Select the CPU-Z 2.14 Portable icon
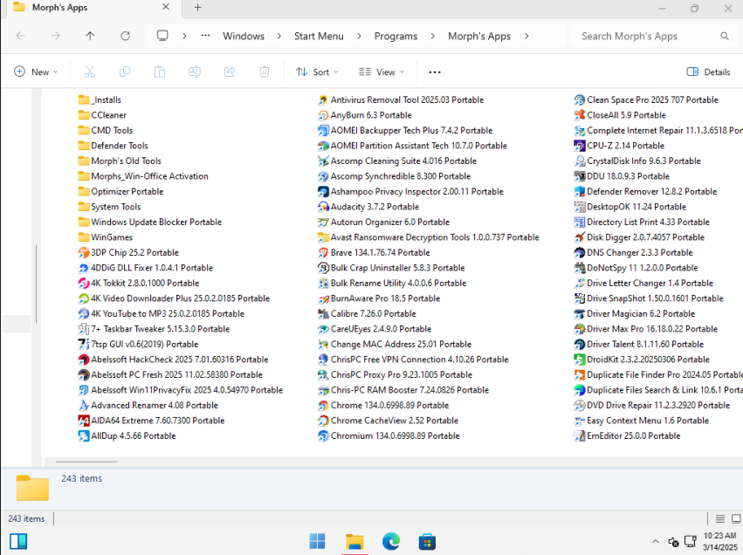This screenshot has width=743, height=555. coord(579,146)
